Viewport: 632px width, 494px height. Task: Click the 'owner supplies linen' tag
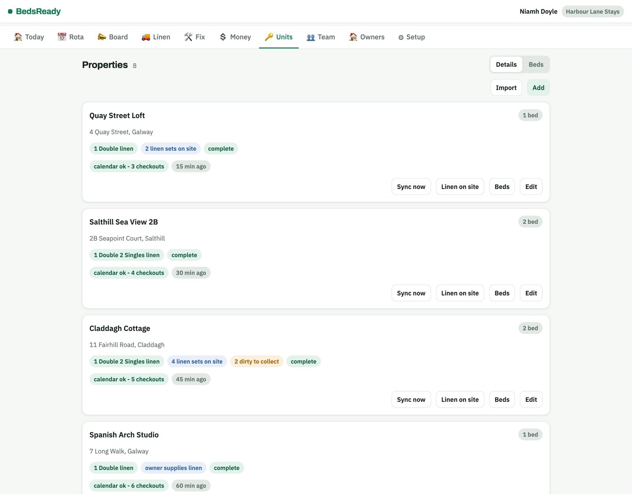click(173, 468)
